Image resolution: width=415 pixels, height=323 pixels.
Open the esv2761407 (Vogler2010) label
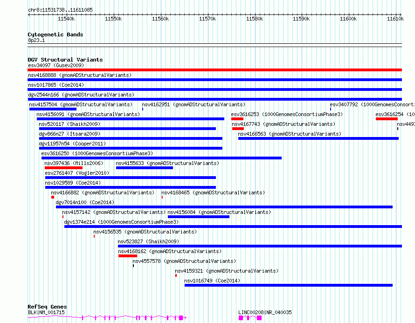(77, 173)
